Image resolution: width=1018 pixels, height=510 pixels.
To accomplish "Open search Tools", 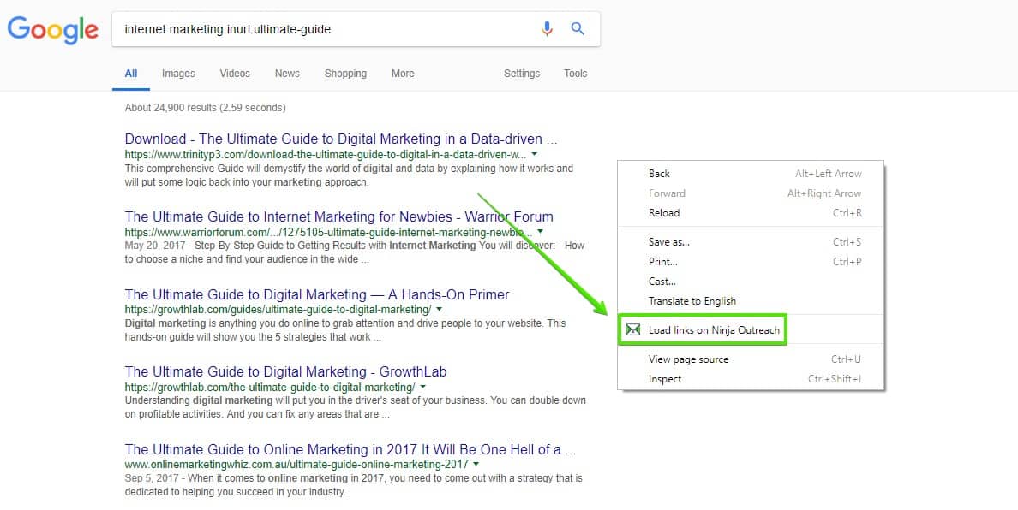I will (575, 74).
